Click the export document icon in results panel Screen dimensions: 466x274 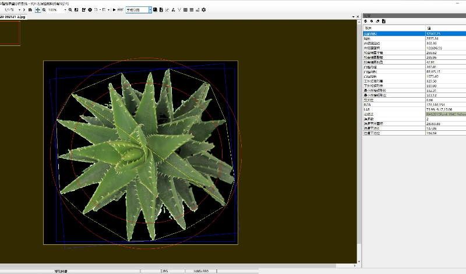(384, 21)
